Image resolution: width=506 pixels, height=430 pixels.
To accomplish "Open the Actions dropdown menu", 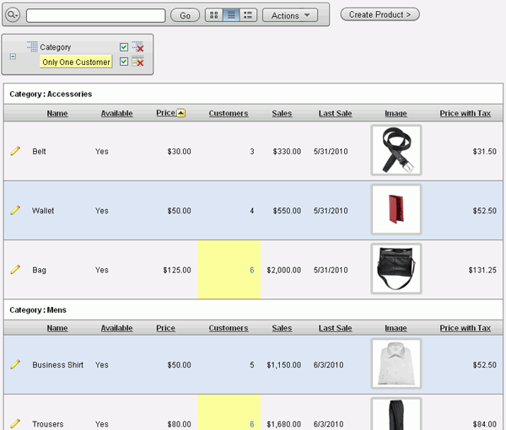I will [x=290, y=15].
